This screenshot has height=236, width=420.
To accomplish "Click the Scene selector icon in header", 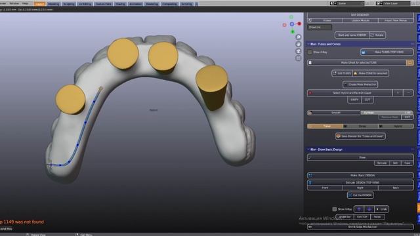I will 333,3.
